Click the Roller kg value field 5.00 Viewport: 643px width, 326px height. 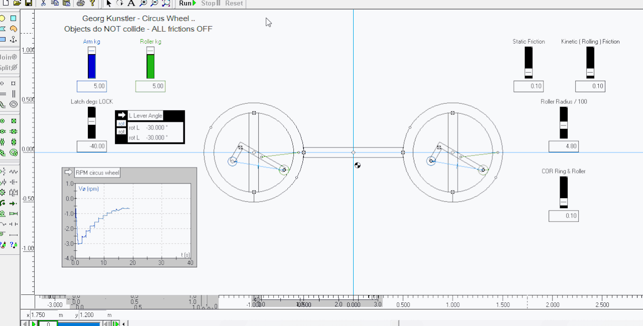[x=150, y=86]
